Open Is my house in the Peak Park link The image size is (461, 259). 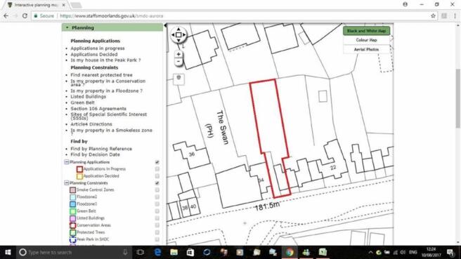pos(105,60)
